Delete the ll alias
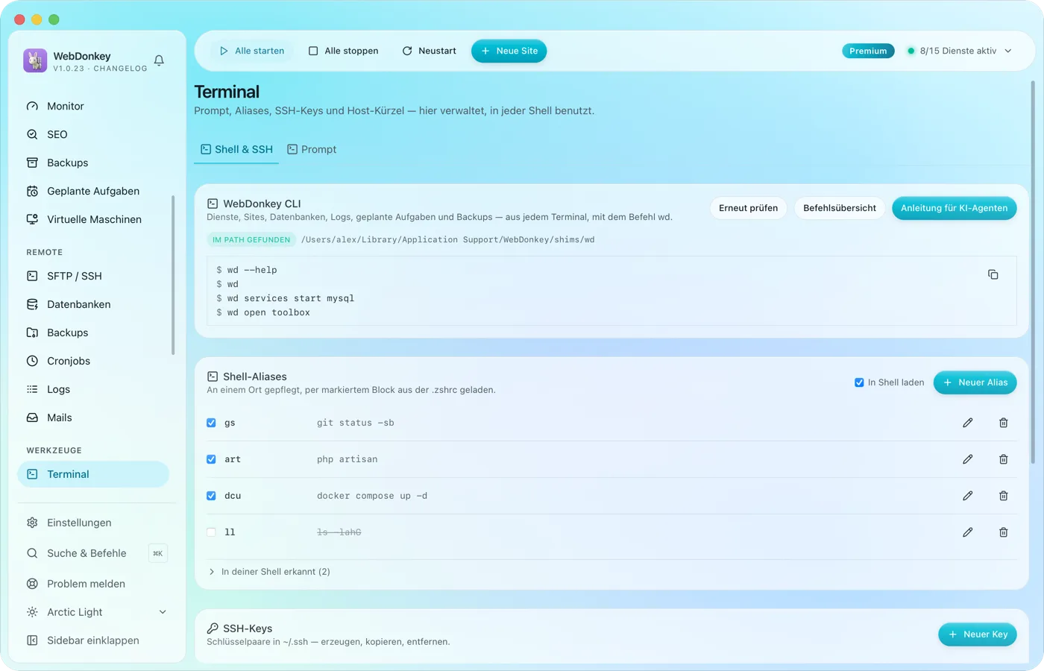Image resolution: width=1044 pixels, height=671 pixels. 1003,532
